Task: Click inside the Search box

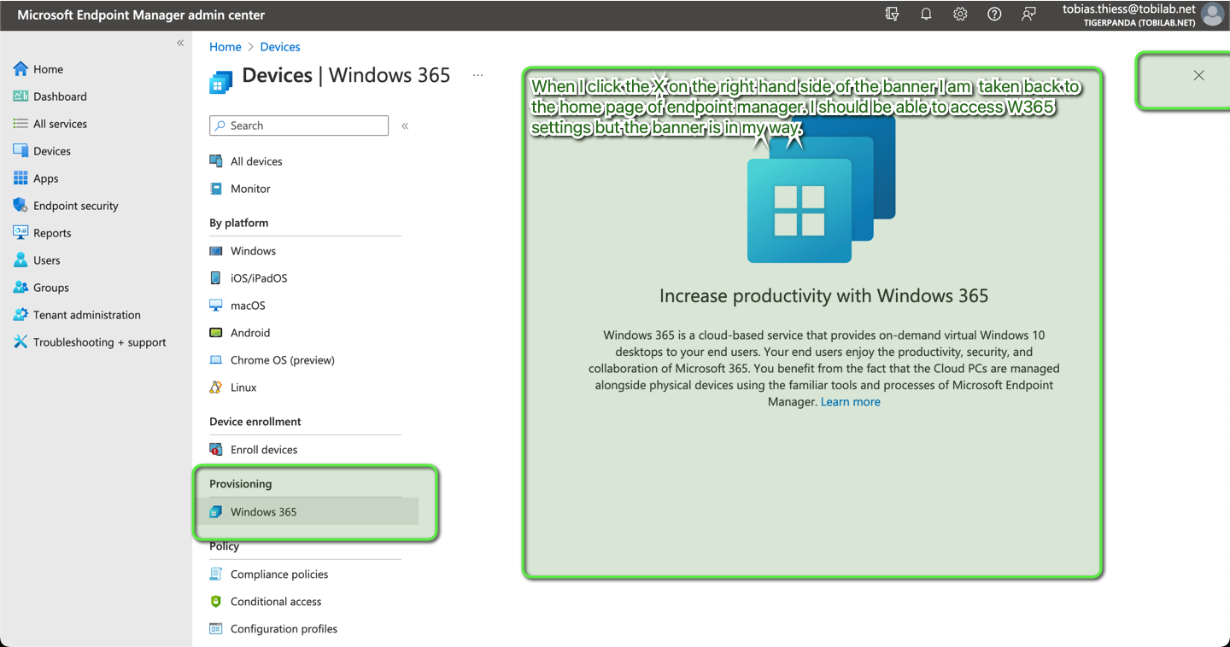Action: click(x=299, y=125)
